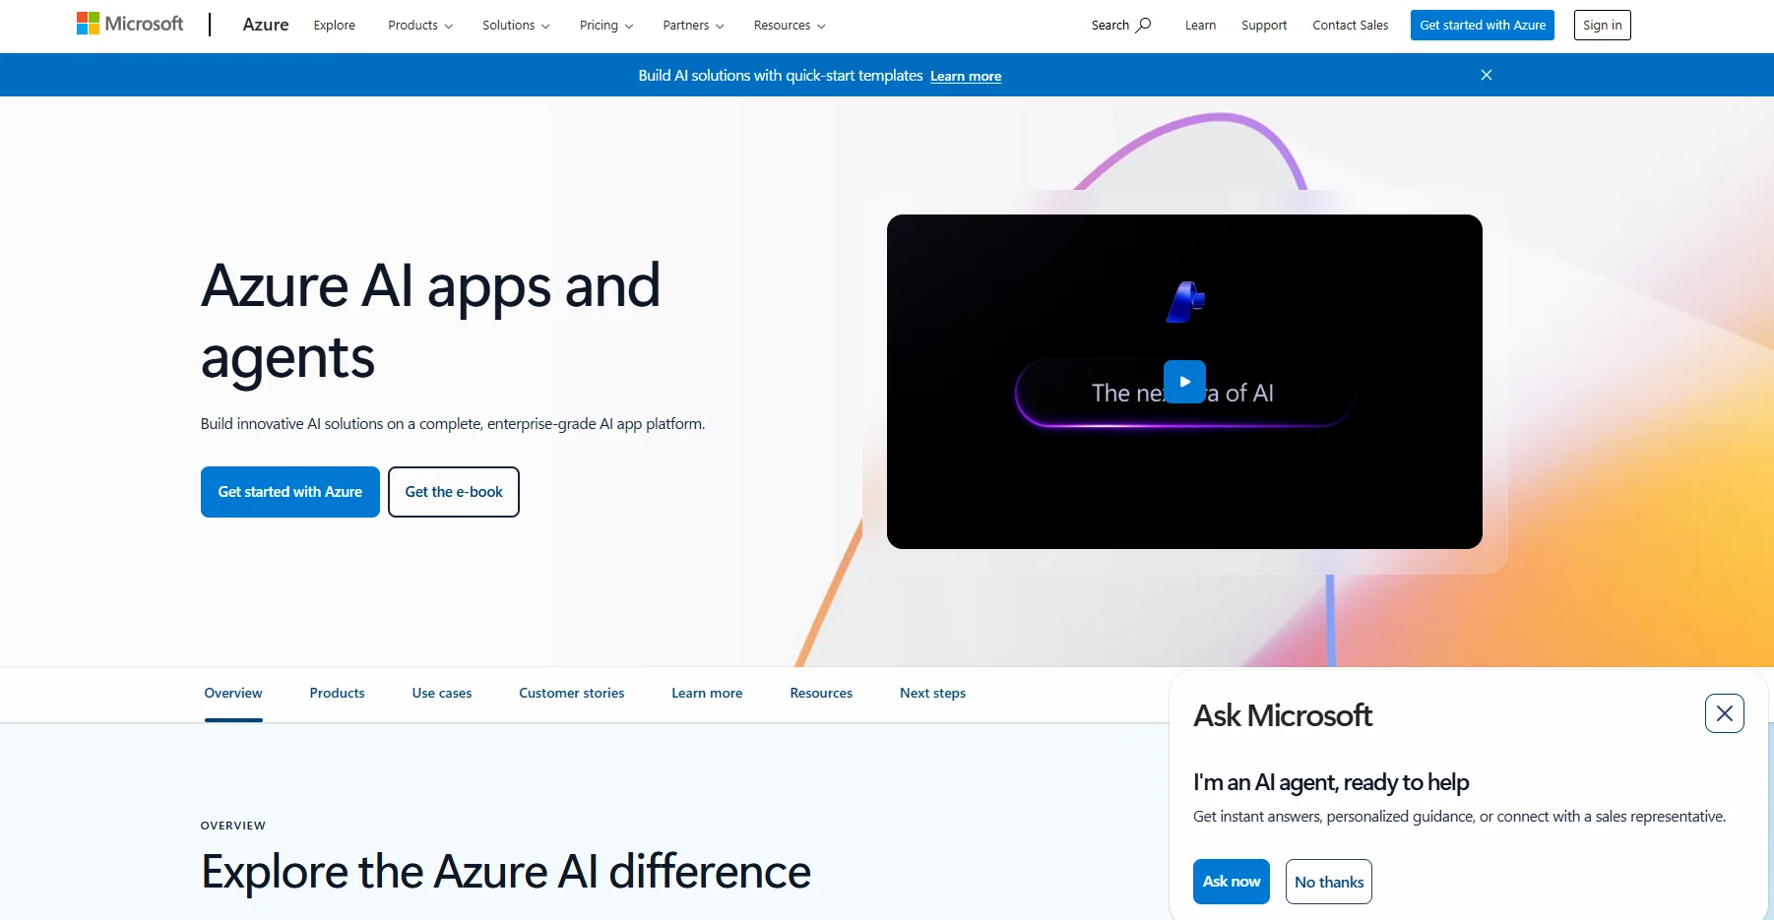This screenshot has width=1774, height=920.
Task: Open the Resources dropdown in the header
Action: pyautogui.click(x=788, y=25)
